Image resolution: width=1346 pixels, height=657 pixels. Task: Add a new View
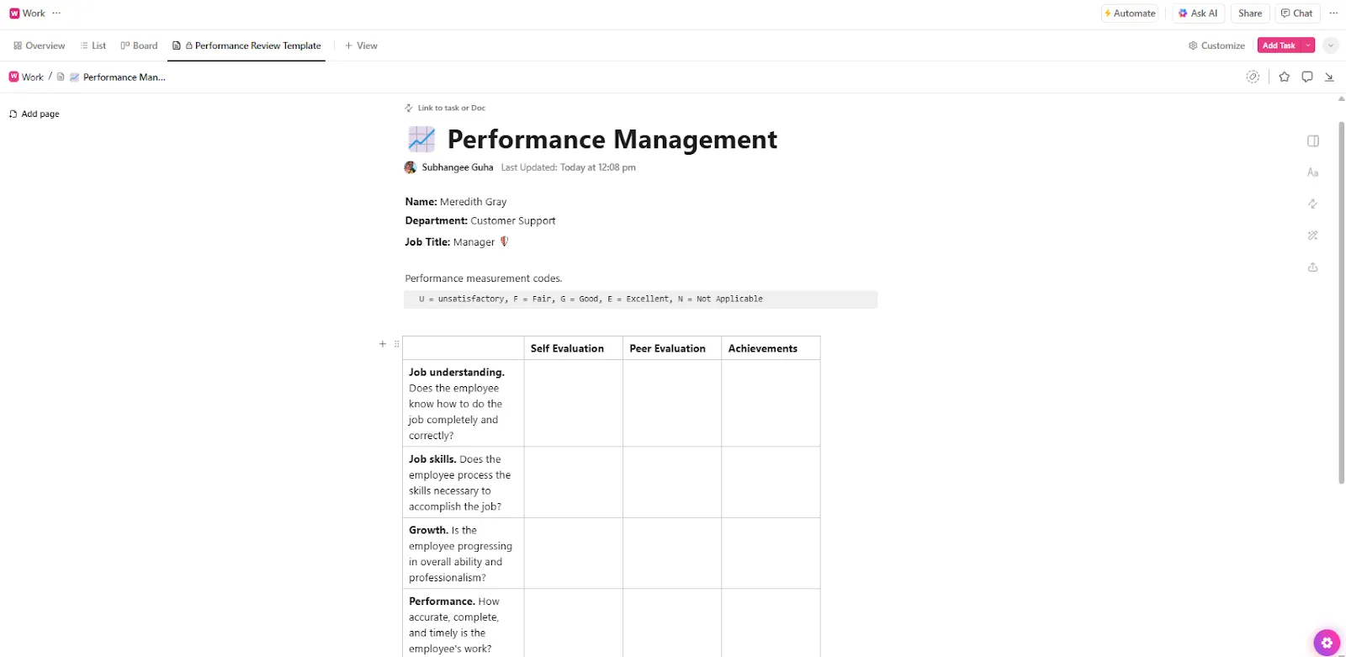(x=361, y=45)
